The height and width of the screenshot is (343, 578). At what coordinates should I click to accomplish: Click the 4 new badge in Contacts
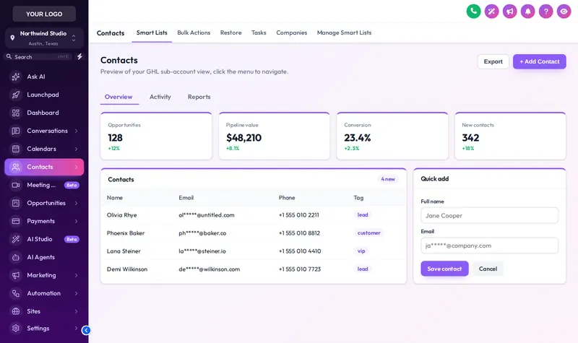[x=388, y=179]
